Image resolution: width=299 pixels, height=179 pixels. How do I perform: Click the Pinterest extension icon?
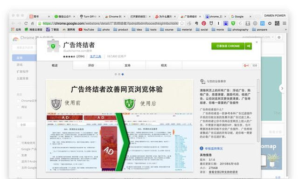(x=204, y=23)
